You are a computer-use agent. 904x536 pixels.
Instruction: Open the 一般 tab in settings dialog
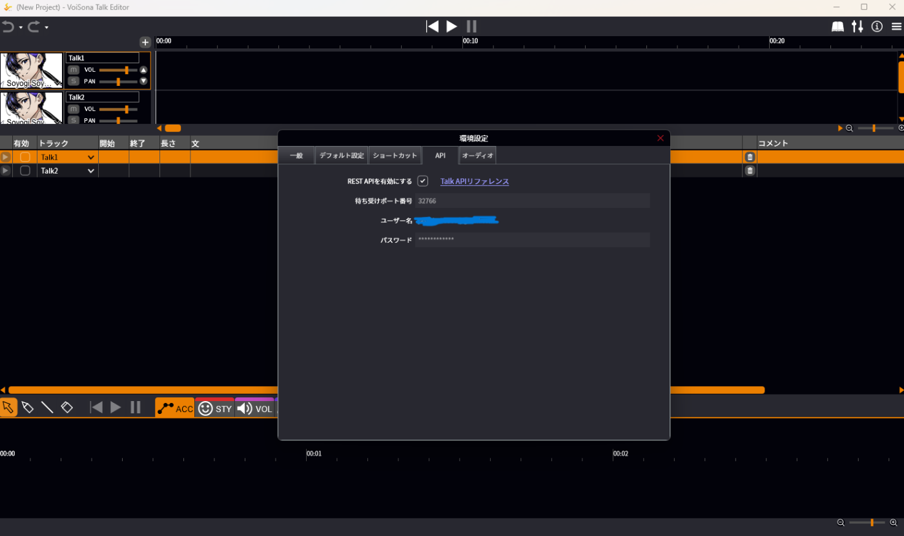pyautogui.click(x=296, y=156)
